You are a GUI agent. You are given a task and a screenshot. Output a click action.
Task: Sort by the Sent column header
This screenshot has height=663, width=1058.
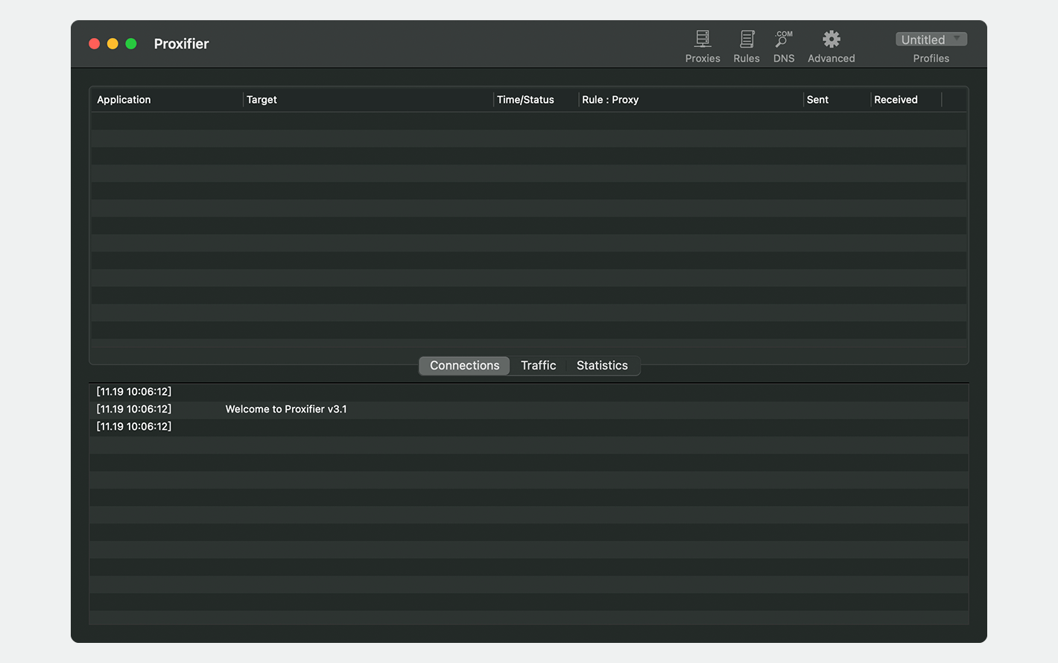(x=837, y=100)
